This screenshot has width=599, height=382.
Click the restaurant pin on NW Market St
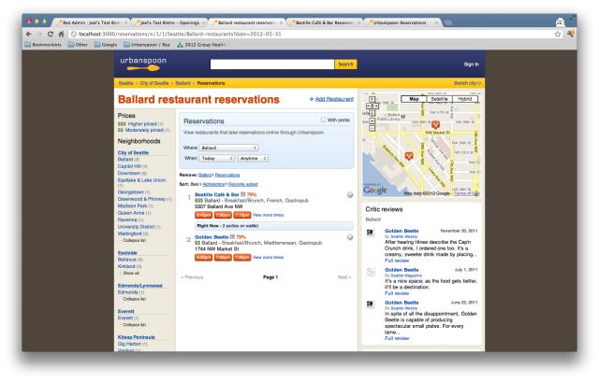coord(435,124)
